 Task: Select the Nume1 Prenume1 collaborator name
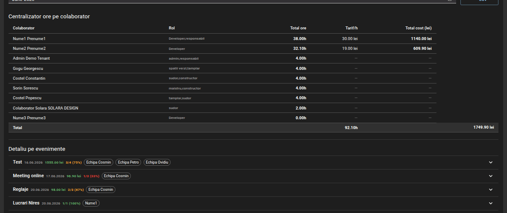pyautogui.click(x=29, y=39)
